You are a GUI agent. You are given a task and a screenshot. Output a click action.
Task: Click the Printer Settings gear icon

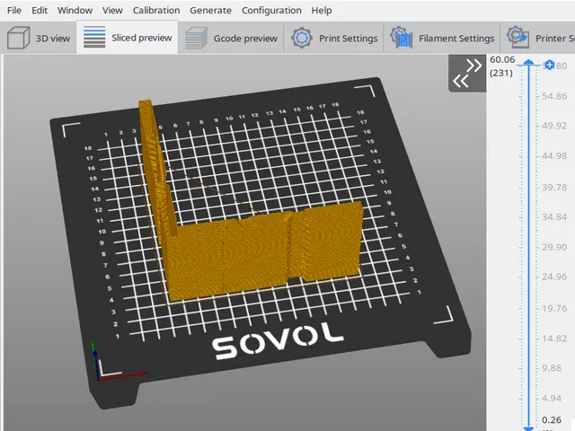pos(517,37)
